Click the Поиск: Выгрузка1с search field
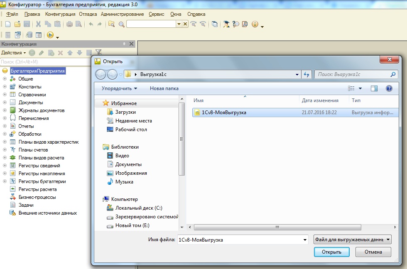 coord(356,74)
